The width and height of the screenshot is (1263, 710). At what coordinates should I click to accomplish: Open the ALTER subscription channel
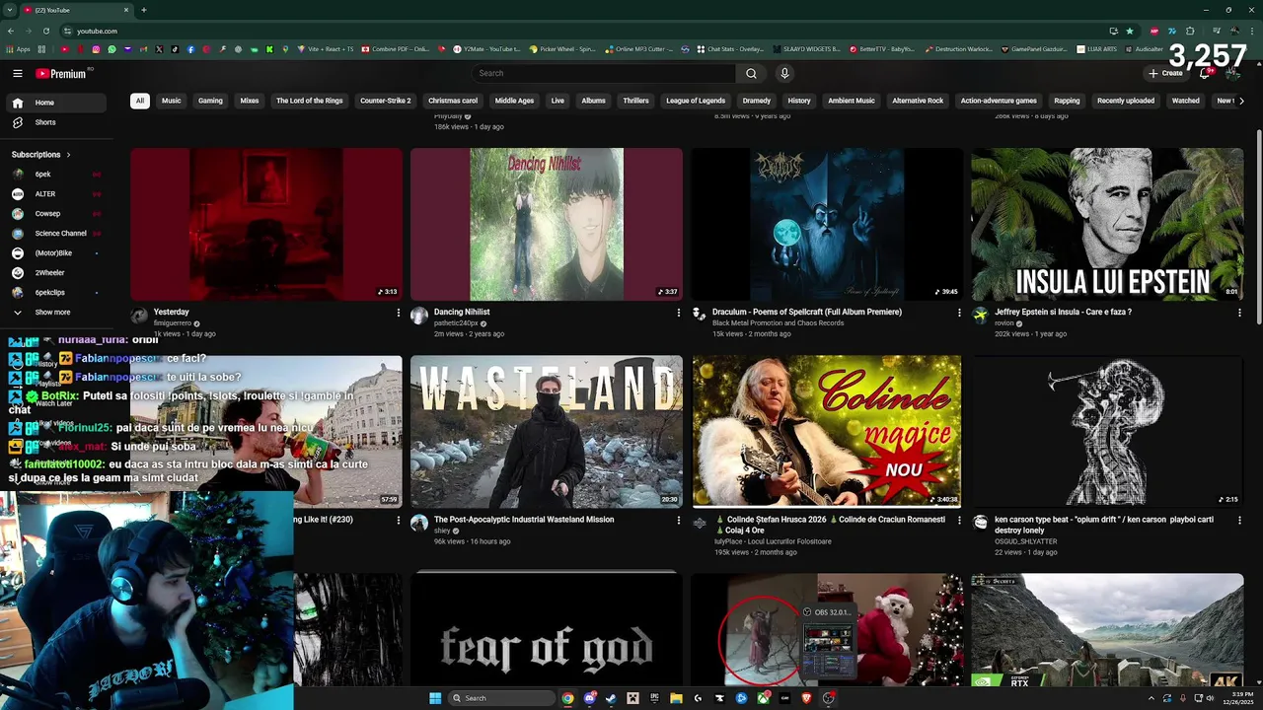click(56, 193)
